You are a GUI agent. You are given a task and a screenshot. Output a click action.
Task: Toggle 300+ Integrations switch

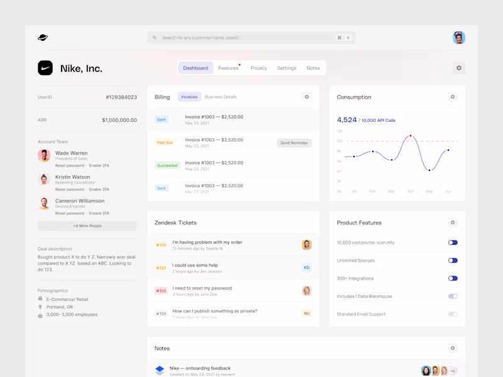pyautogui.click(x=453, y=278)
